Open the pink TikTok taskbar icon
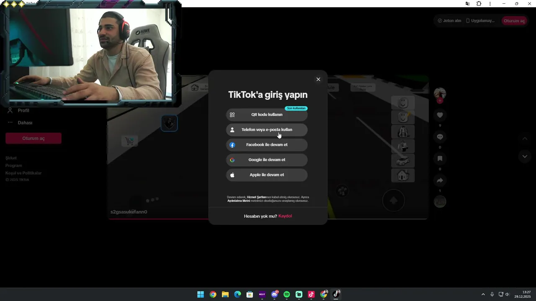This screenshot has height=301, width=536. pyautogui.click(x=311, y=294)
